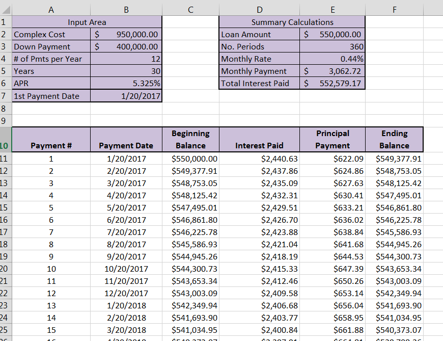Select ending balance $543,653.34 in payment 10 row

click(x=395, y=269)
